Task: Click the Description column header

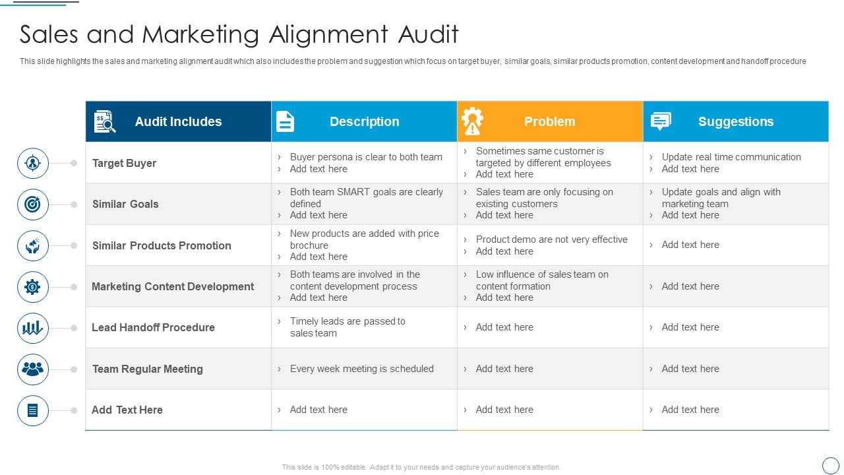Action: 364,121
